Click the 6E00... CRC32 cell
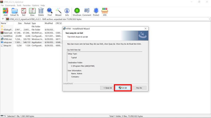This screenshot has width=211, height=118. coord(59,45)
